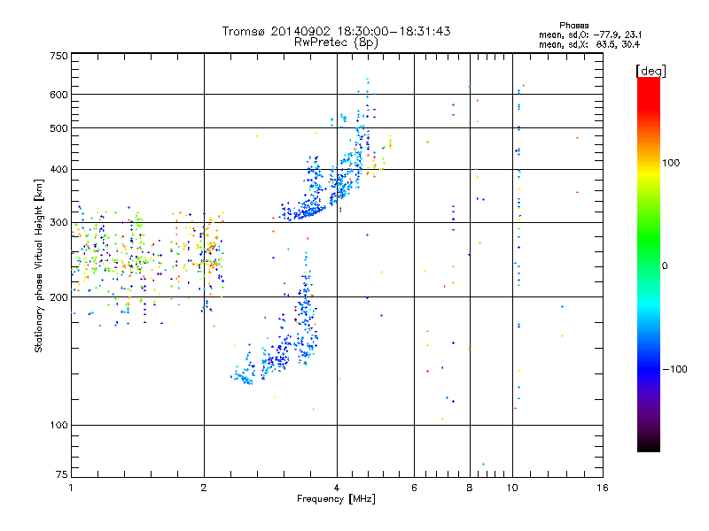Viewport: 709px width, 531px height.
Task: Click the 'mean, sd,X: 83.5, 30.4' line
Action: click(x=589, y=44)
